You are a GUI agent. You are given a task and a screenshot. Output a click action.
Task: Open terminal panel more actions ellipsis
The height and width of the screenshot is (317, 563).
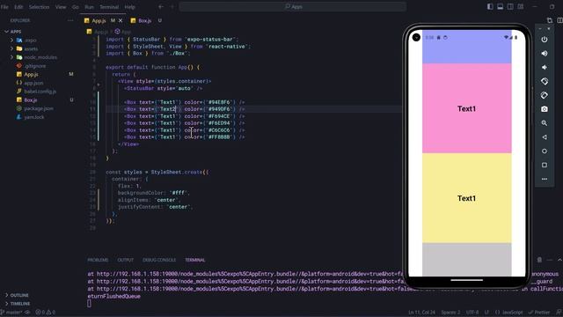[x=550, y=260]
